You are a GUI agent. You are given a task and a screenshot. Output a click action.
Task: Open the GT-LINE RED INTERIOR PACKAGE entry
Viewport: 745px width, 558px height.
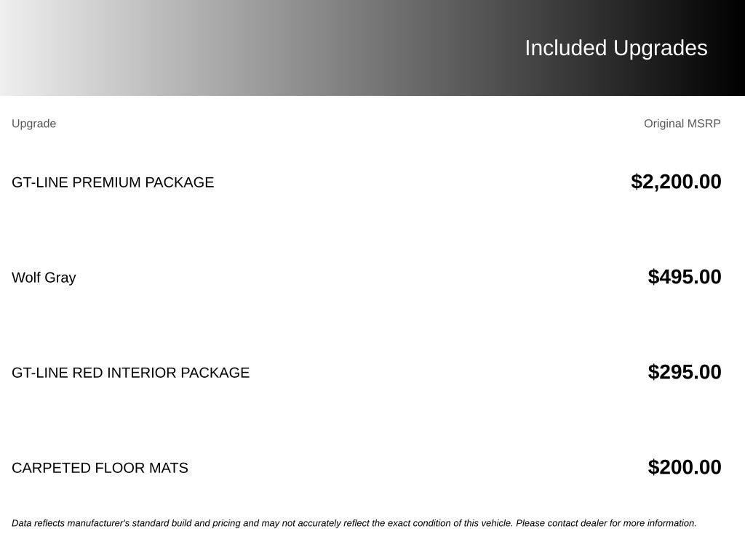(x=131, y=373)
